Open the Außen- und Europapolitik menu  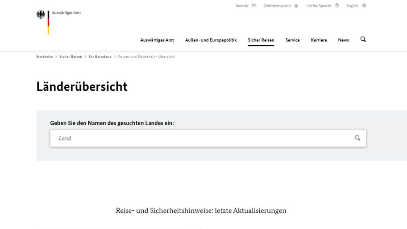click(x=211, y=40)
